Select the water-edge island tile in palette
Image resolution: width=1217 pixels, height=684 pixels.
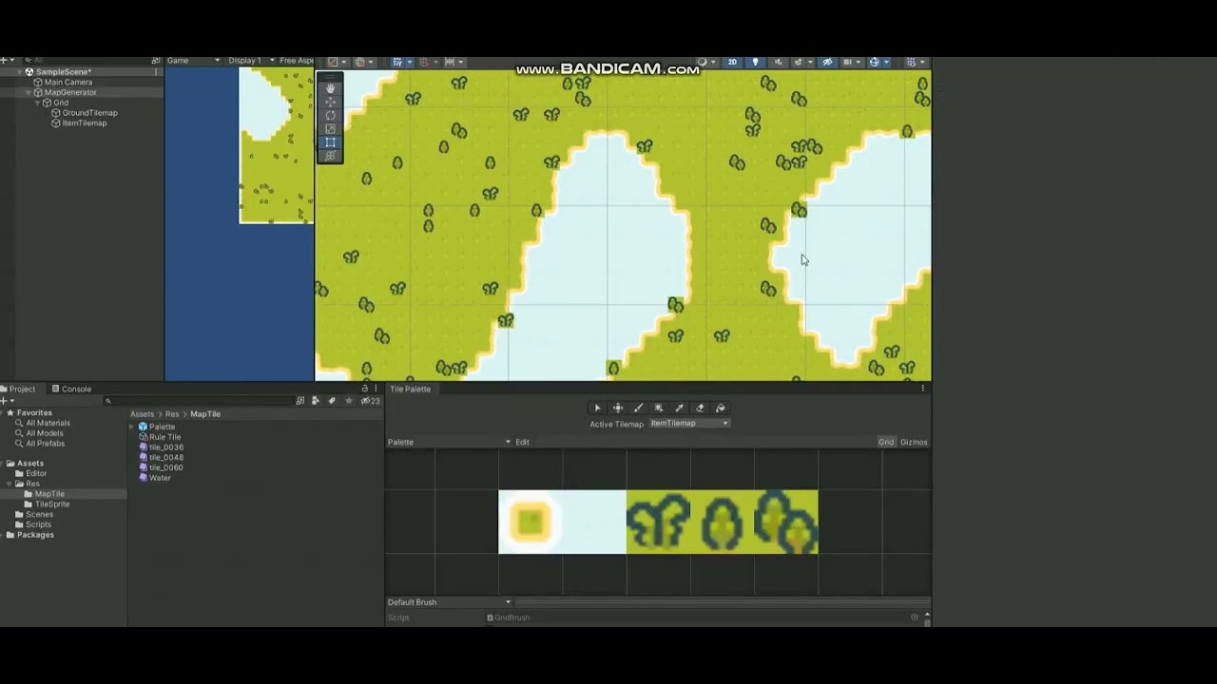531,522
